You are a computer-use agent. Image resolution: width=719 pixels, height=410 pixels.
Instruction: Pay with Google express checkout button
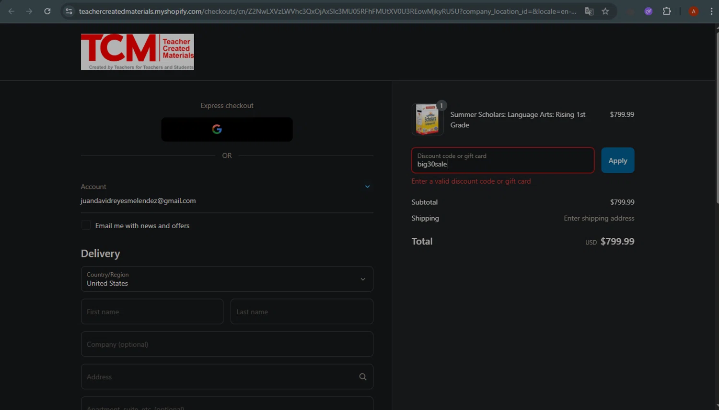pos(227,129)
